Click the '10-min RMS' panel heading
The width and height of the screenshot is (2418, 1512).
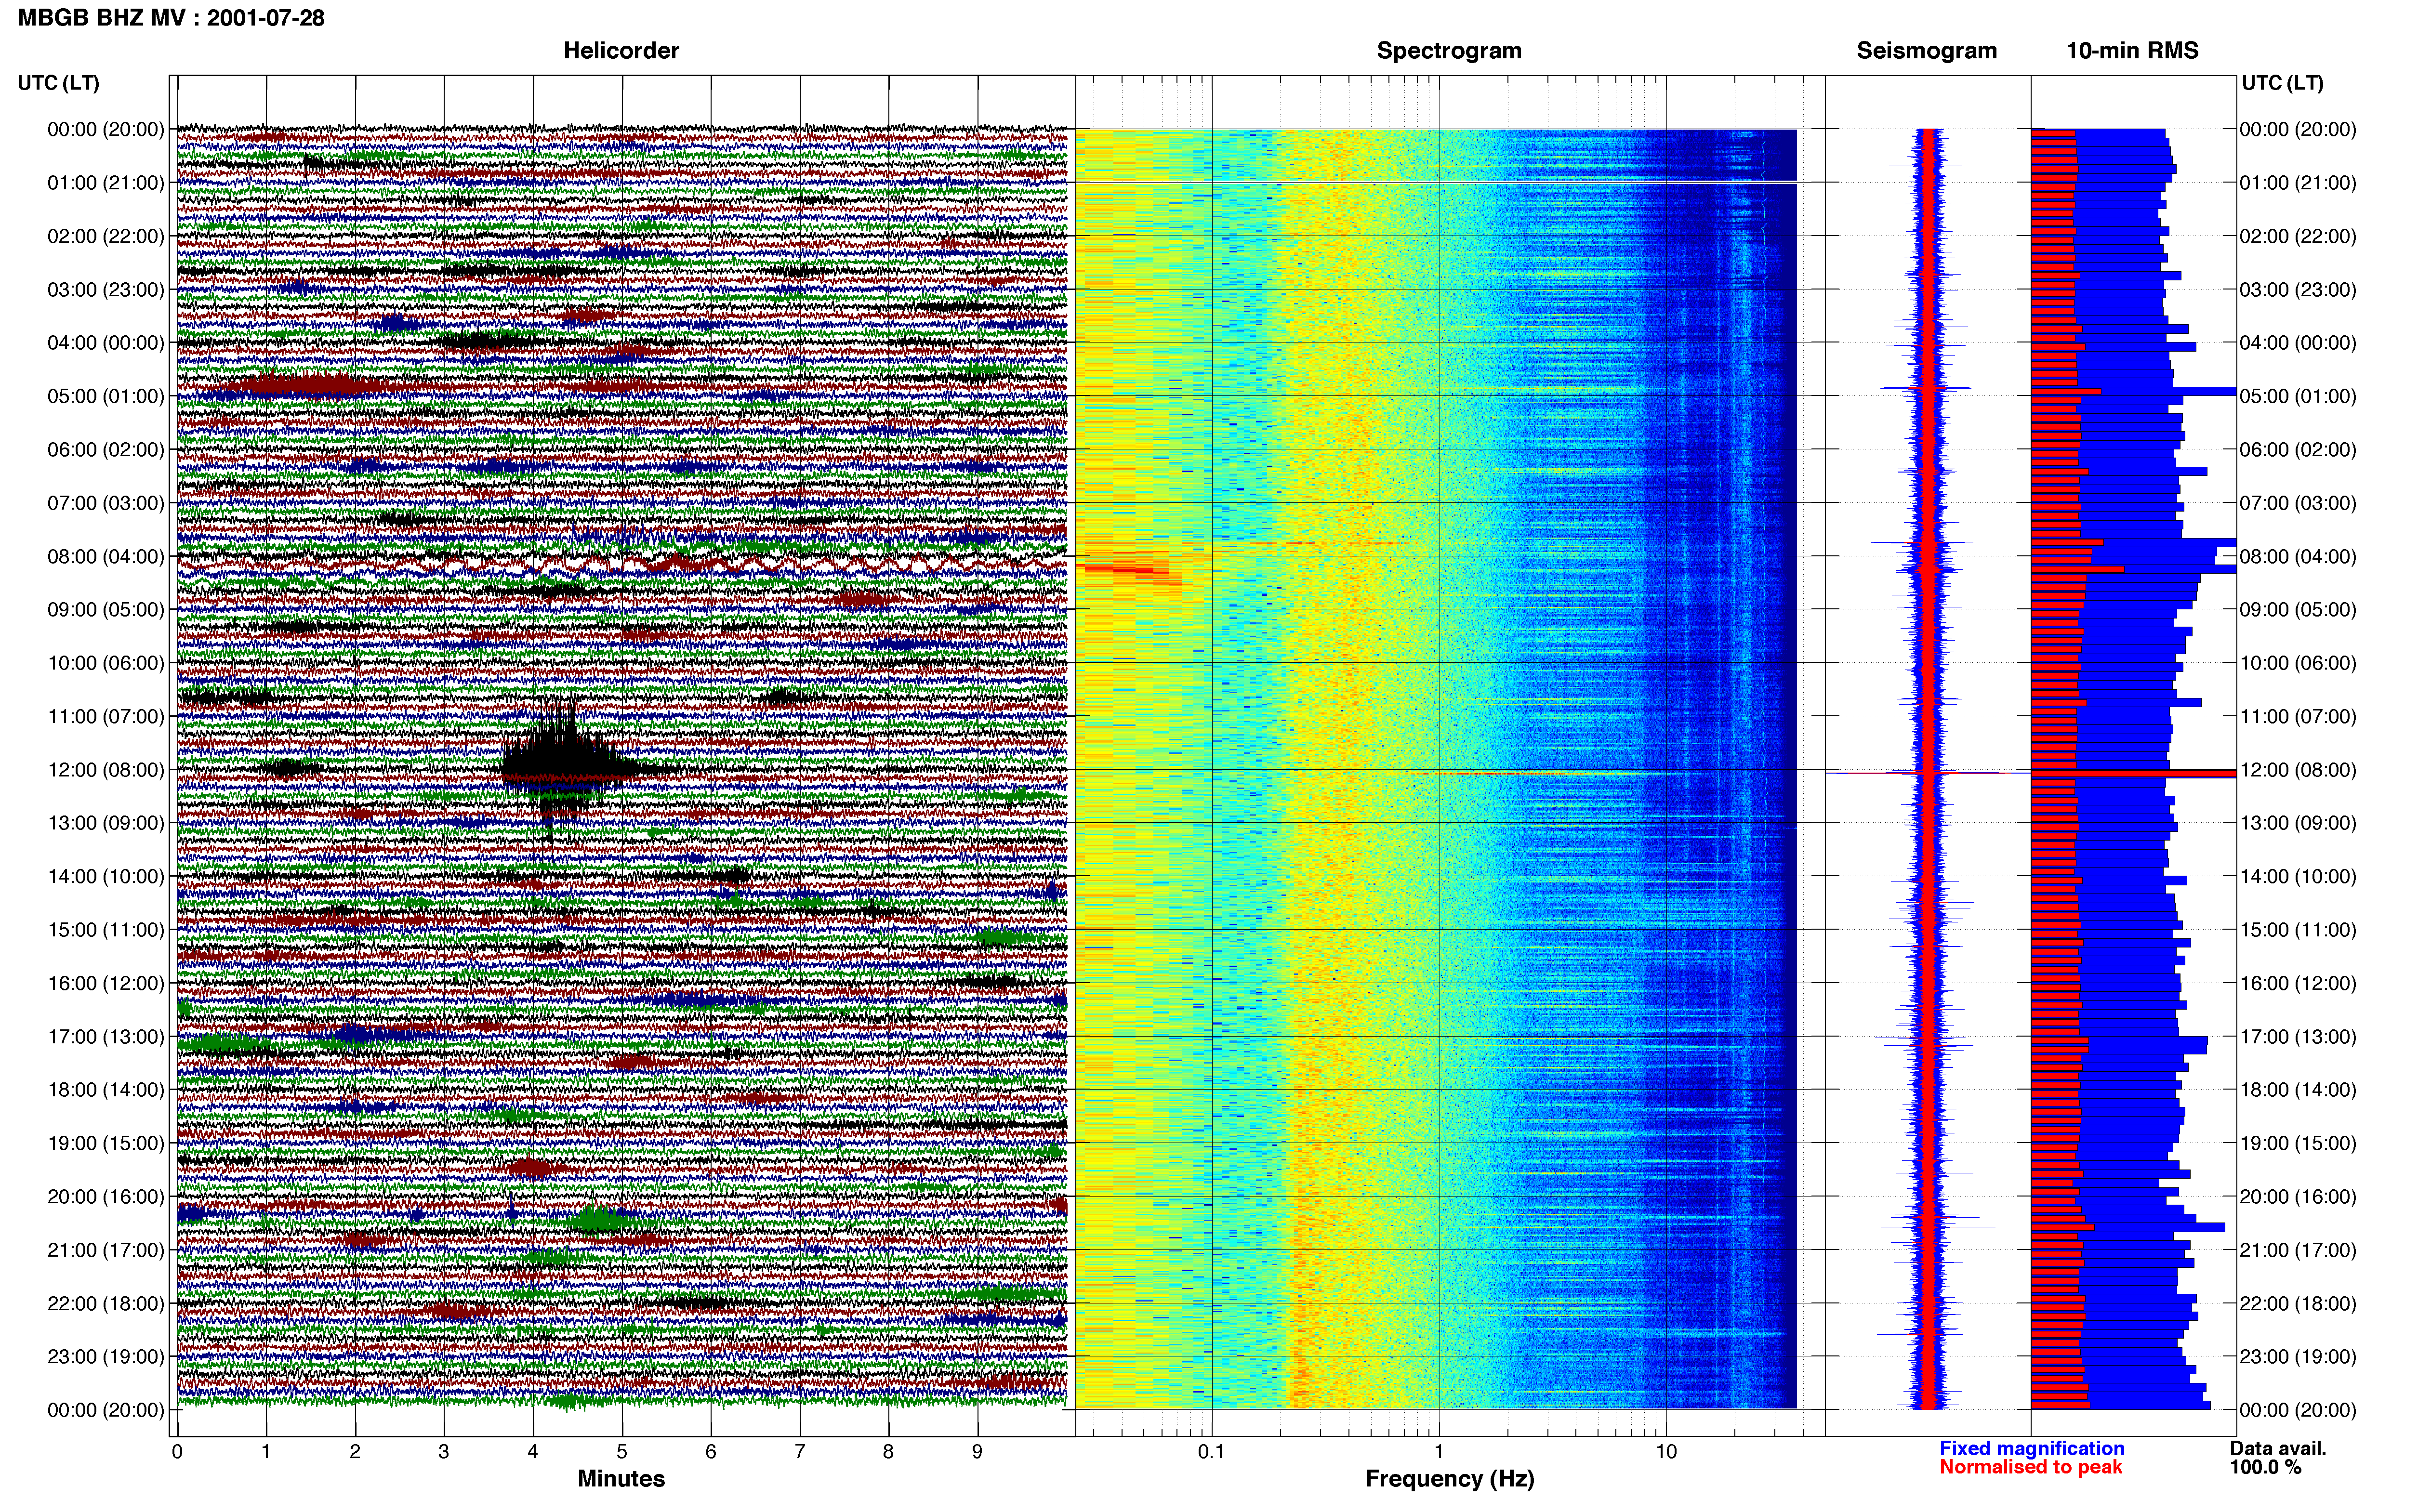[2132, 50]
